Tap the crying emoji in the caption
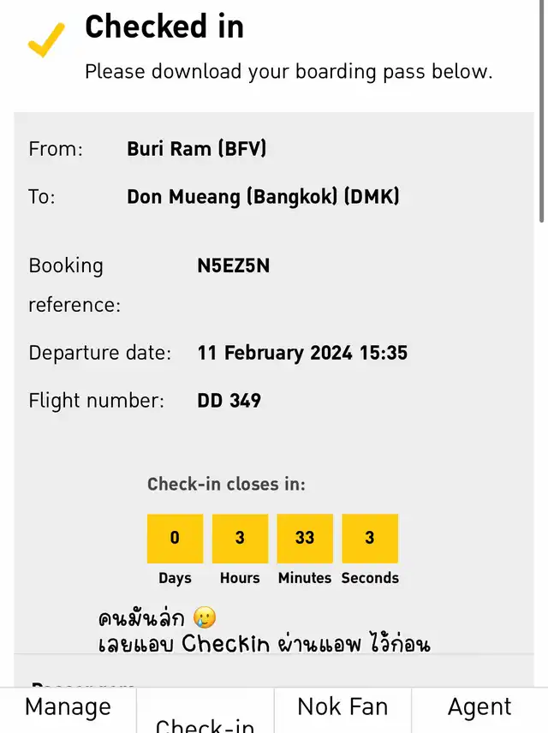Viewport: 548px width, 733px height. tap(204, 617)
